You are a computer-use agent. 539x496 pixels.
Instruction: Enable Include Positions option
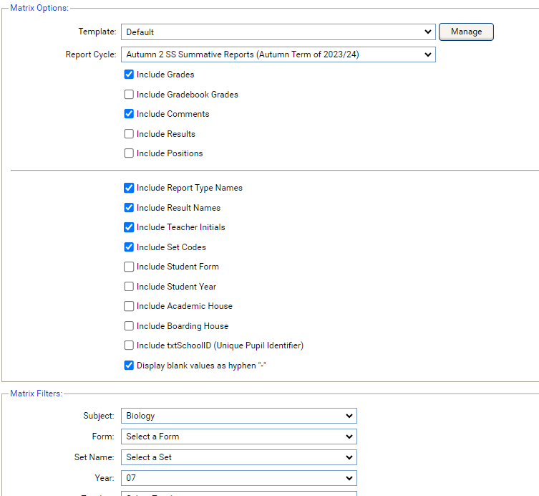click(x=129, y=153)
